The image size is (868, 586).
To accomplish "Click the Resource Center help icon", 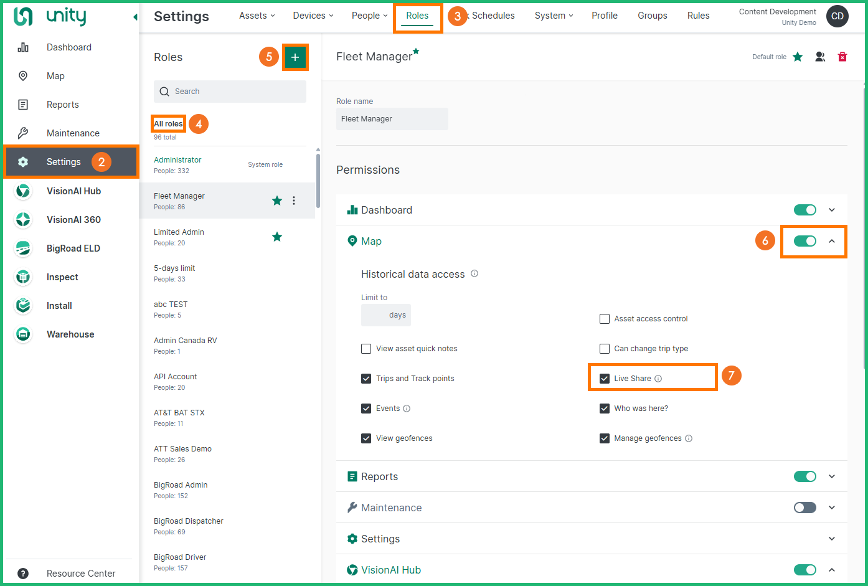I will click(x=23, y=574).
